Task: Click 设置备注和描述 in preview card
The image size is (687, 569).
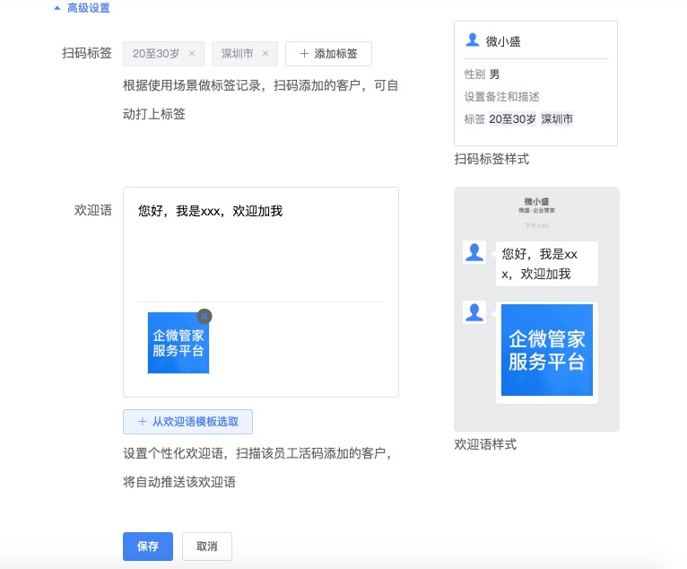Action: pos(501,96)
